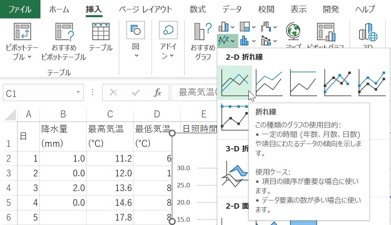
Task: Switch to the 開発 tab
Action: [x=331, y=9]
